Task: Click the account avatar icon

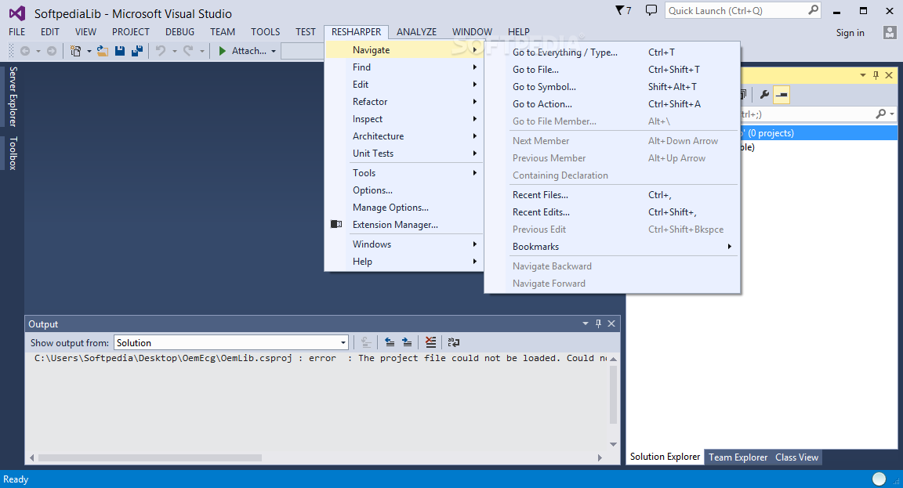Action: [x=890, y=32]
